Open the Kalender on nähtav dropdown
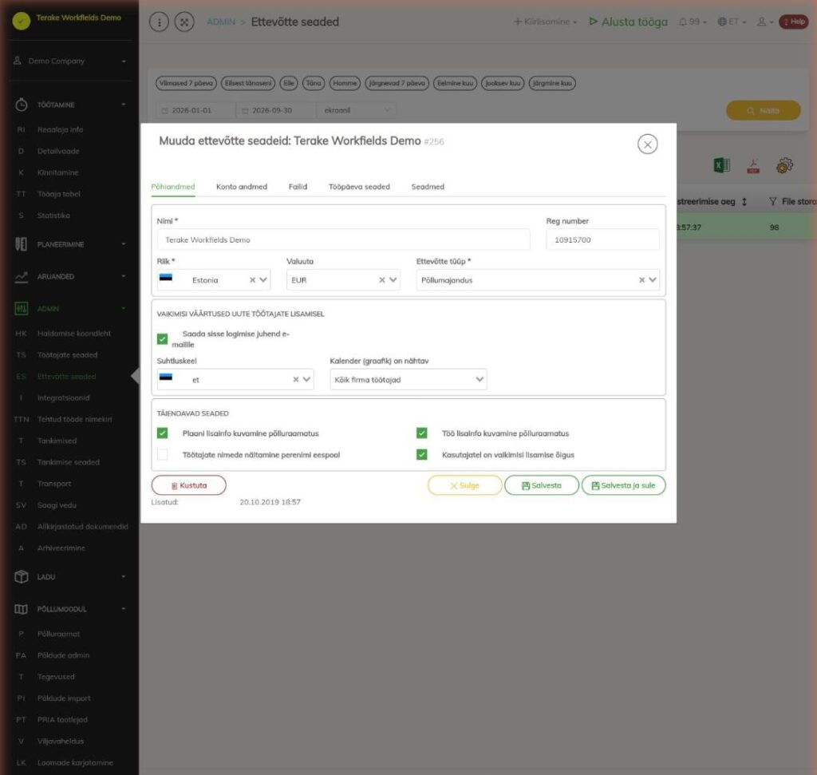This screenshot has width=817, height=775. point(408,379)
